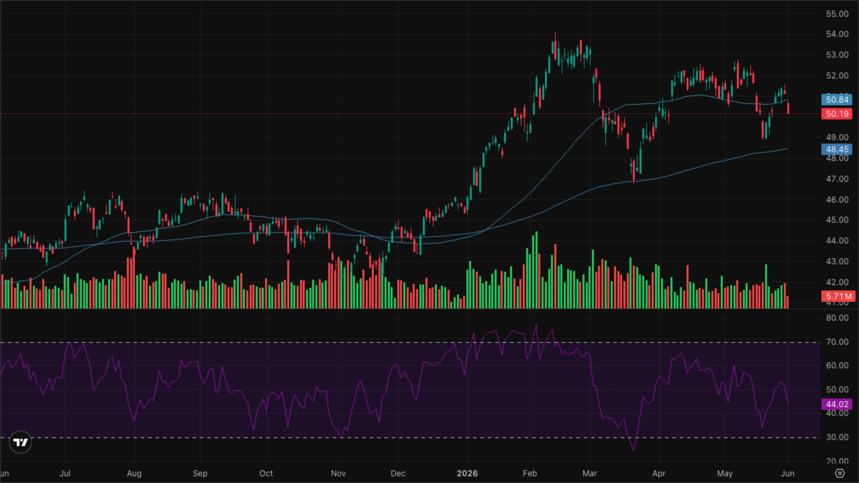Image resolution: width=859 pixels, height=483 pixels.
Task: Click the Nov label on time axis
Action: (x=338, y=473)
